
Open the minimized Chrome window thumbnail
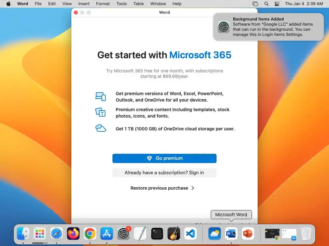272,234
